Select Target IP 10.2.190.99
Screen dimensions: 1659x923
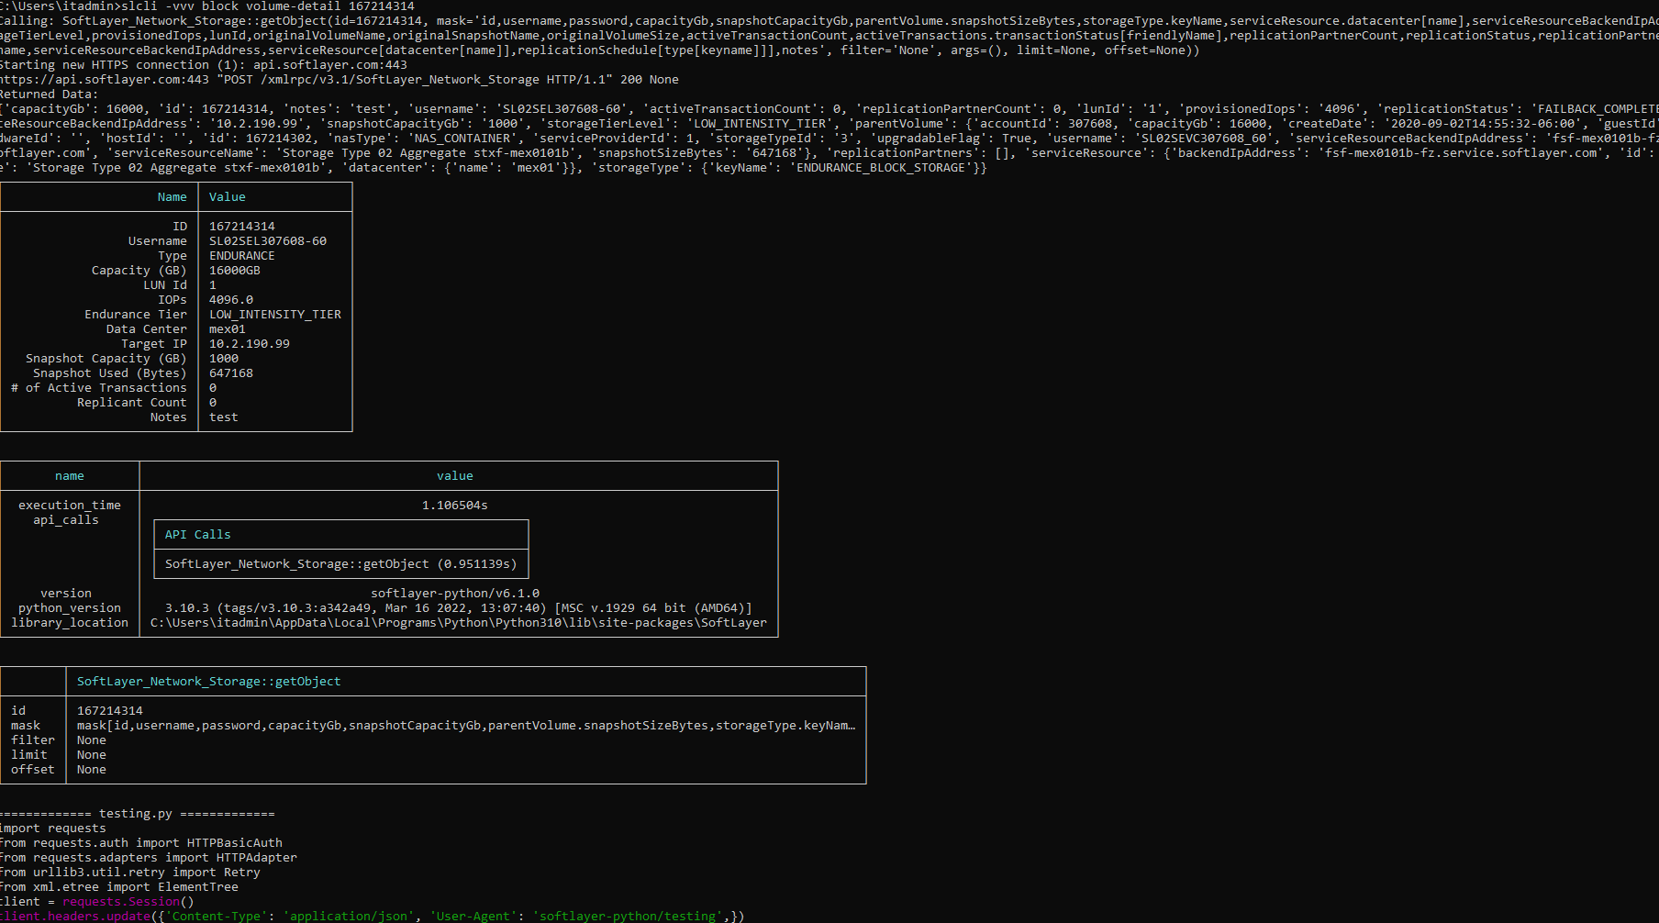(x=250, y=344)
